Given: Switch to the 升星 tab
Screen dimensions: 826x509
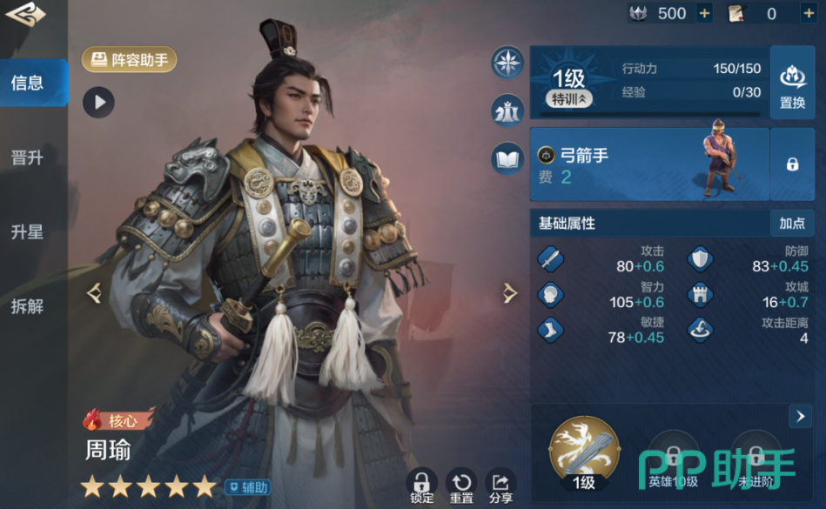Looking at the screenshot, I should [27, 231].
